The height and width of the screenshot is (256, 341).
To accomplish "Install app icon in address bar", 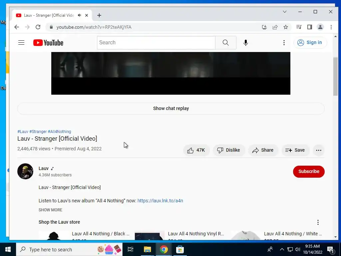I will coord(264,27).
